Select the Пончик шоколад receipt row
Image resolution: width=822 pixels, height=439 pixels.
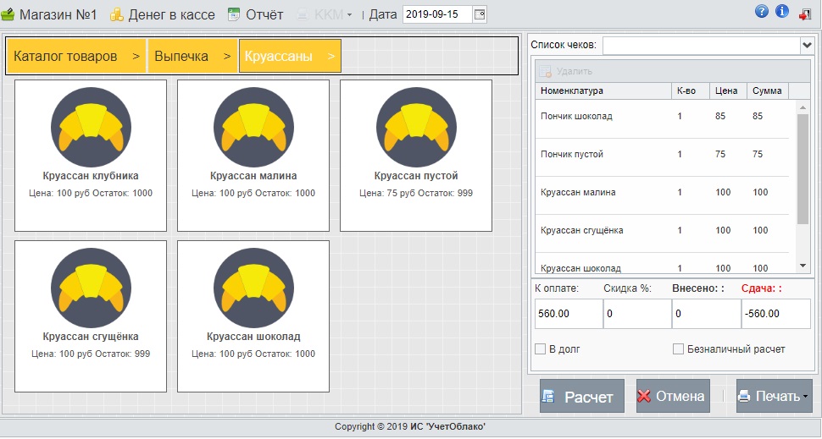tap(662, 119)
